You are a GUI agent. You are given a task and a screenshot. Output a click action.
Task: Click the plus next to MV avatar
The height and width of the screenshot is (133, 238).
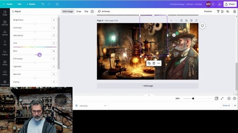point(213,4)
